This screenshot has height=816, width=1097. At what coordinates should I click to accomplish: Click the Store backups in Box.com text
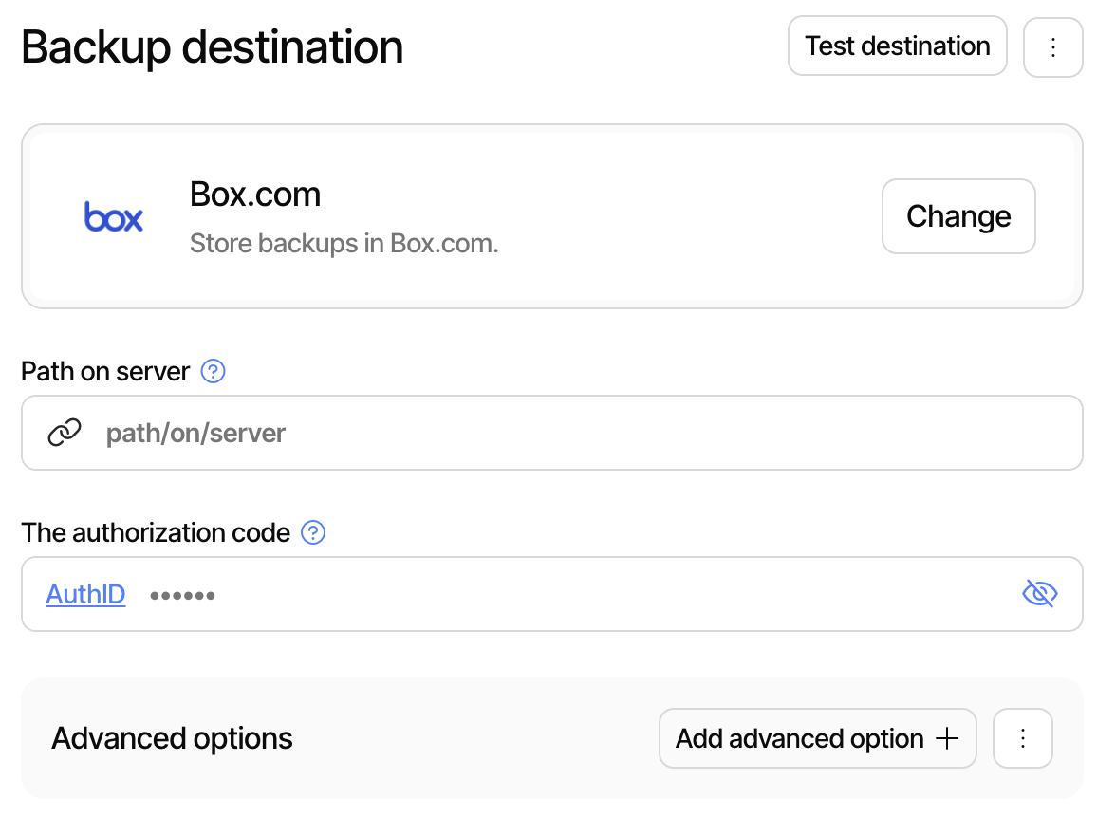click(344, 243)
